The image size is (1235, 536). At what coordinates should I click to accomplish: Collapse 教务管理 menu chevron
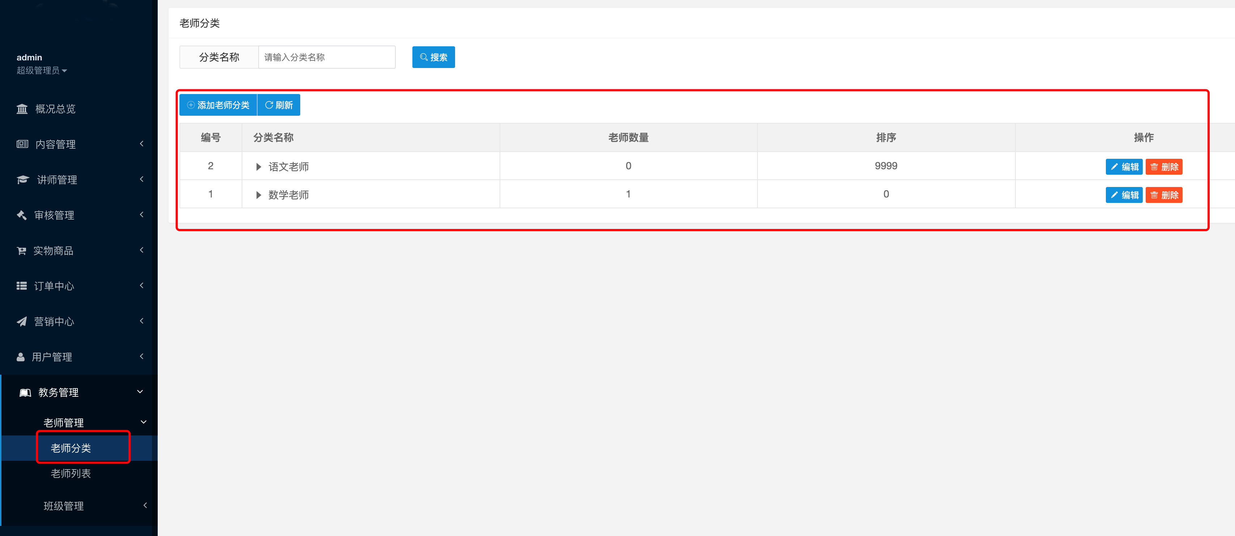point(140,392)
